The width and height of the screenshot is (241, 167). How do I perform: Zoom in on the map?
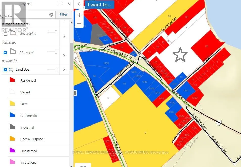pos(79,15)
